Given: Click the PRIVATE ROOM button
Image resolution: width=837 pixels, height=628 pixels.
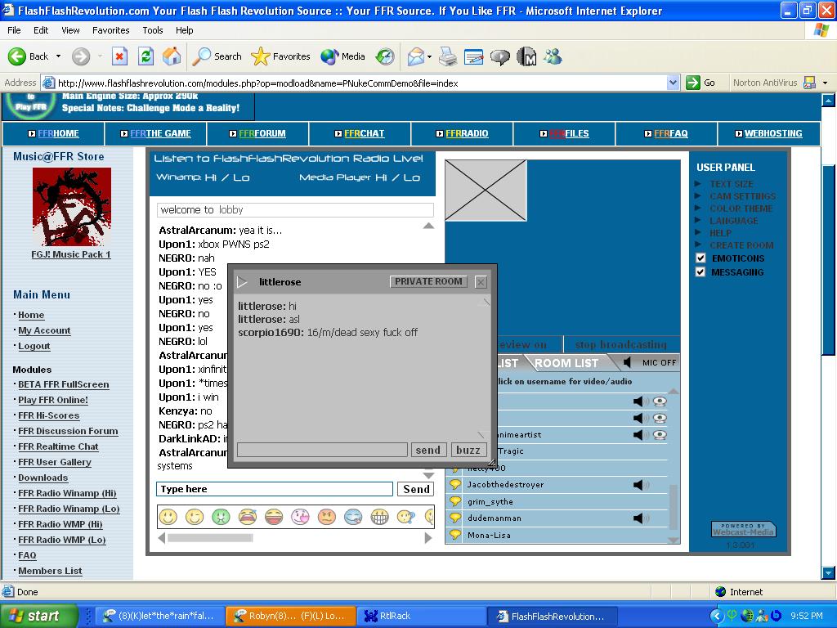Looking at the screenshot, I should click(x=428, y=281).
